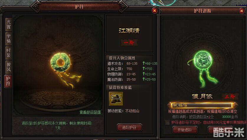Screen dimensions: 247x140
Task: Click the 开始进阶 button
Action: 185,130
